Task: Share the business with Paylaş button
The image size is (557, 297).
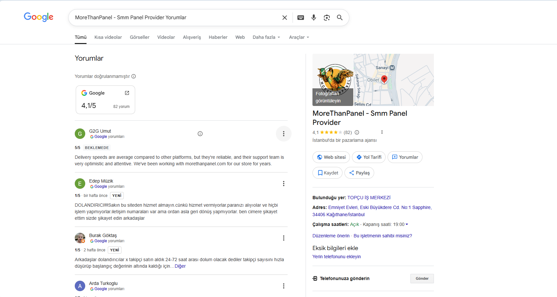Action: 359,173
